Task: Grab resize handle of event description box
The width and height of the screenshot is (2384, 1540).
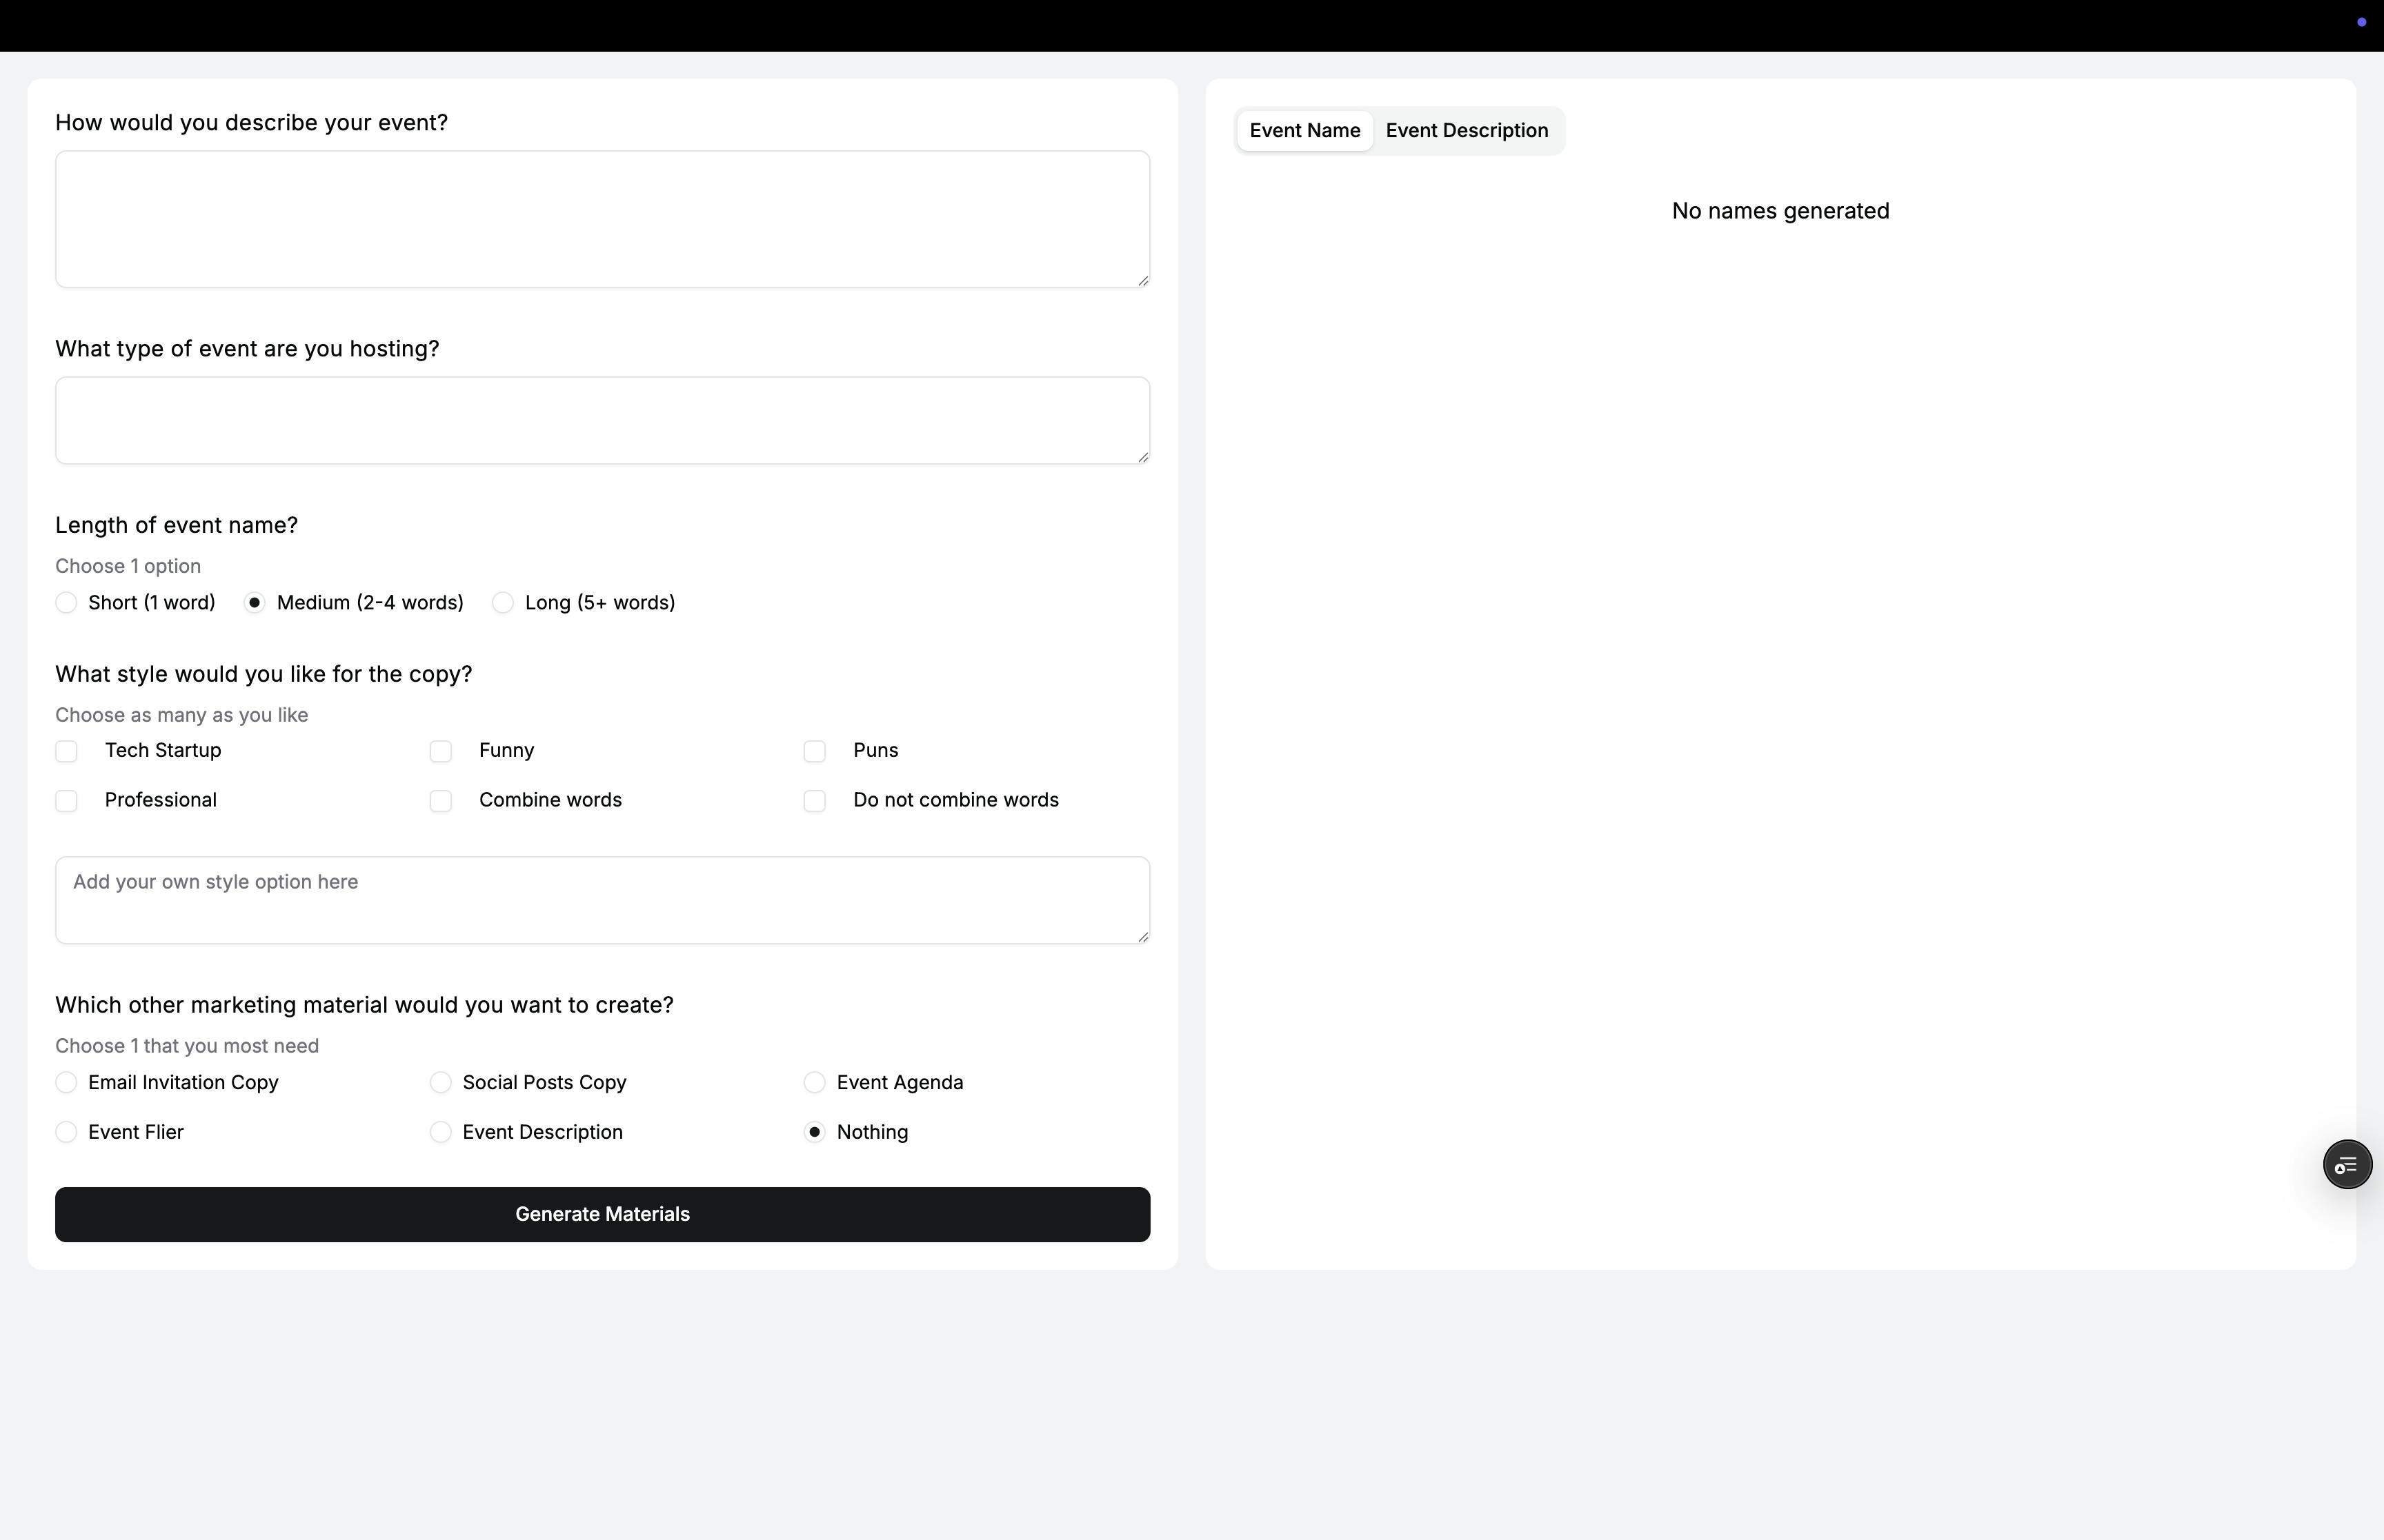Action: (1142, 281)
